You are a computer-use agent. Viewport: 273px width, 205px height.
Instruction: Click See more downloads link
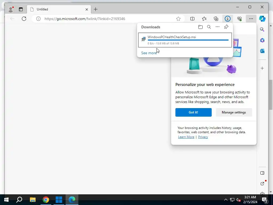(149, 53)
